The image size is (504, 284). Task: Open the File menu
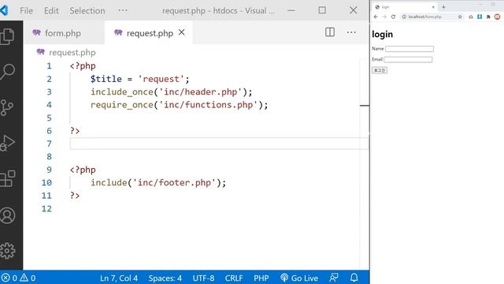pos(26,10)
